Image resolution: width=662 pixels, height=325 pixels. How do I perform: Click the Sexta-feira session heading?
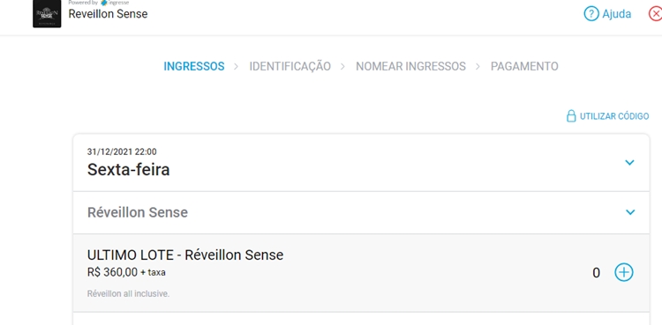pyautogui.click(x=128, y=169)
